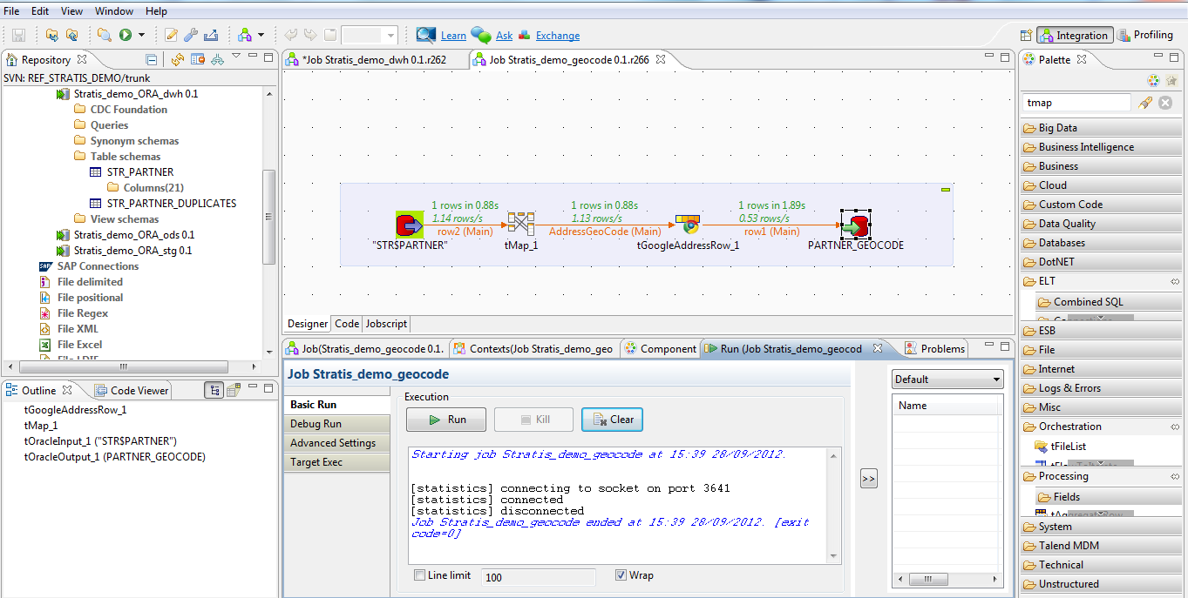
Task: Select the tFileList palette component
Action: tap(1061, 447)
